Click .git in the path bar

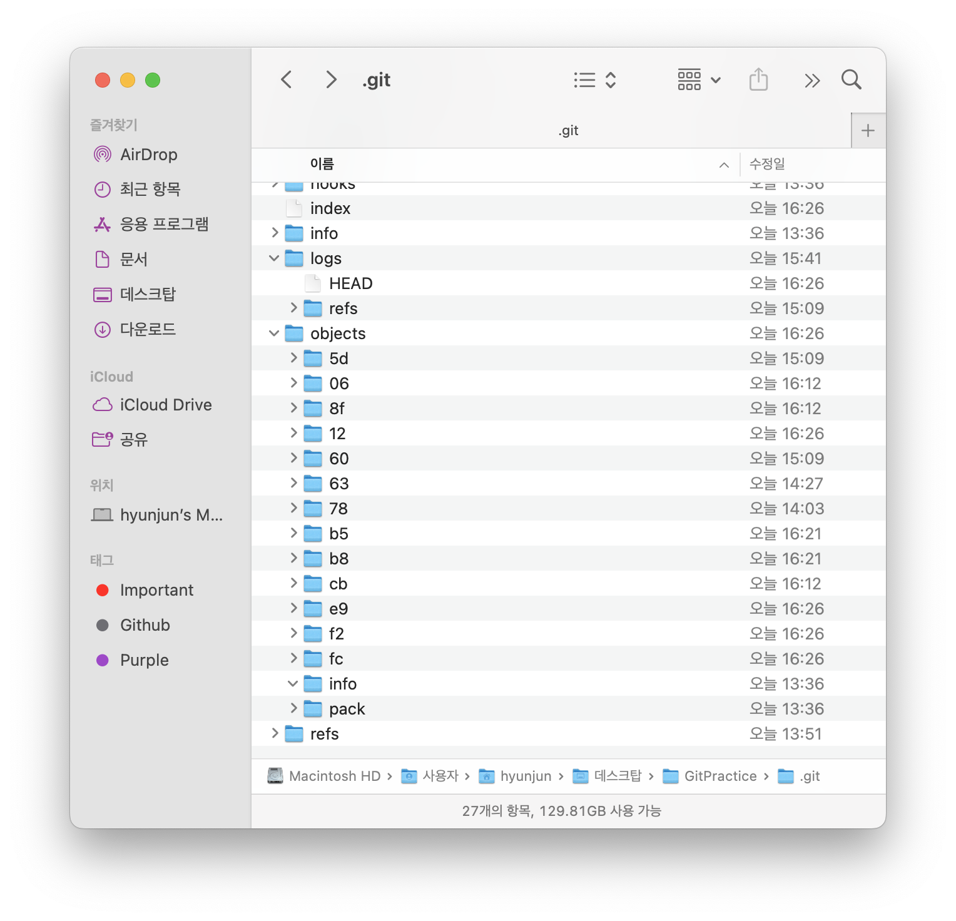pos(799,776)
